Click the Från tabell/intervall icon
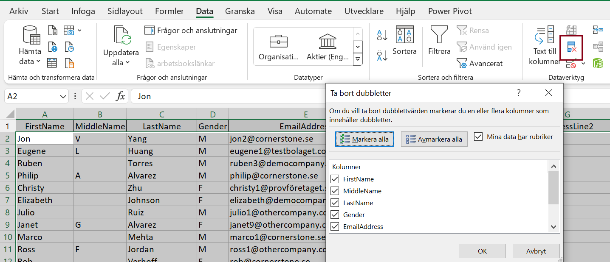This screenshot has width=610, height=262. (x=53, y=62)
